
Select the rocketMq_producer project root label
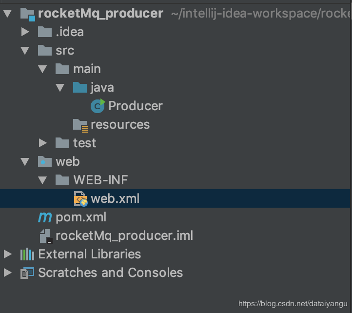click(100, 14)
